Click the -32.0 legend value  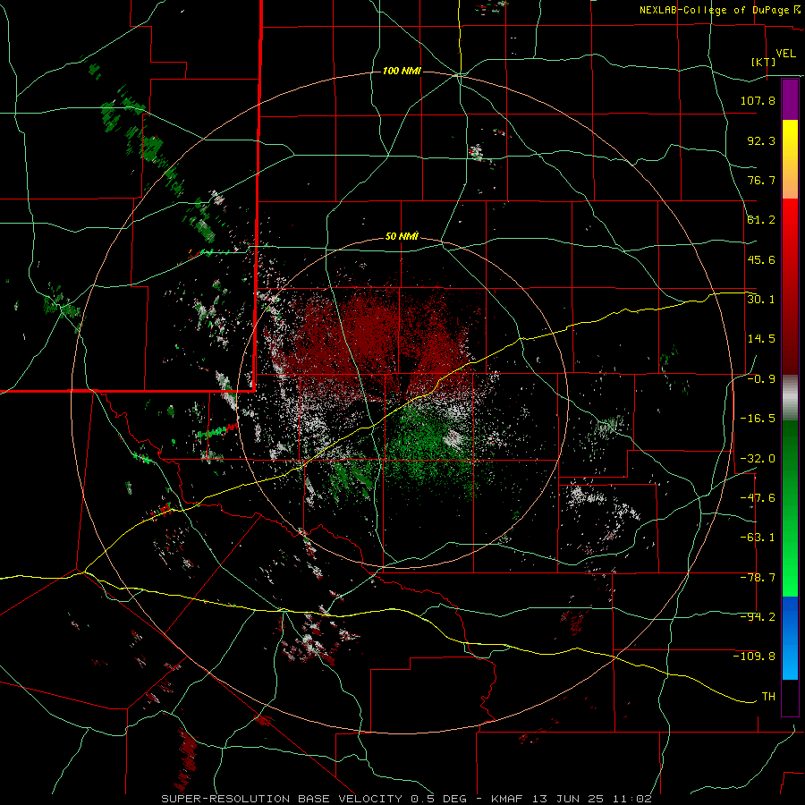(x=758, y=459)
